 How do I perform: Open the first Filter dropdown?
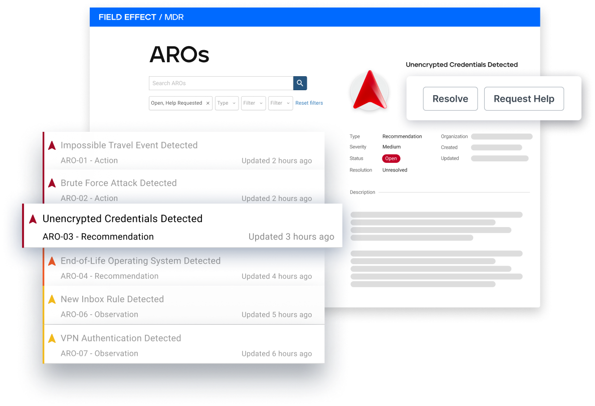pos(253,103)
